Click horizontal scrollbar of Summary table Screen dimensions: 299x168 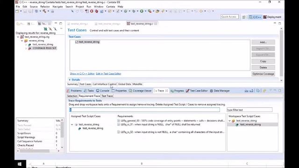38,151
